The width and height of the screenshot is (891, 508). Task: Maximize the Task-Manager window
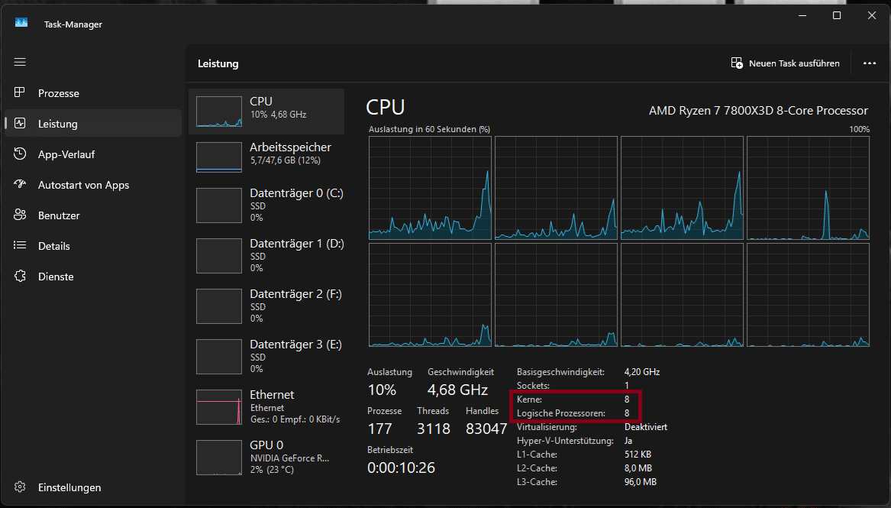(837, 15)
